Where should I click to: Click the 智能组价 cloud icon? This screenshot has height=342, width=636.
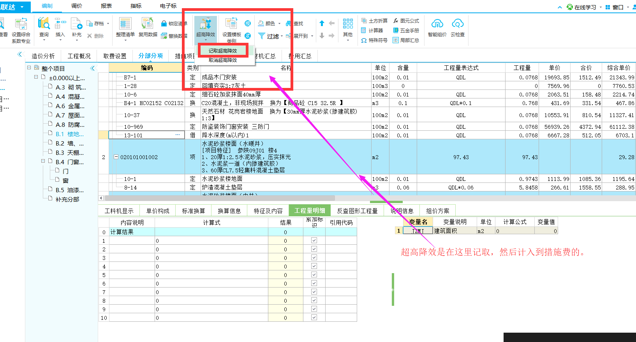point(437,24)
